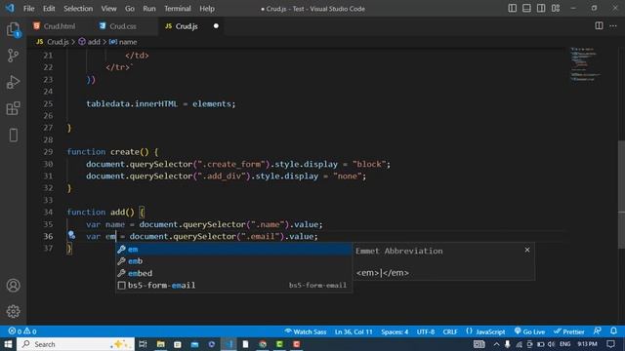Open the Explorer view in activity bar
Image resolution: width=625 pixels, height=351 pixels.
coord(13,29)
